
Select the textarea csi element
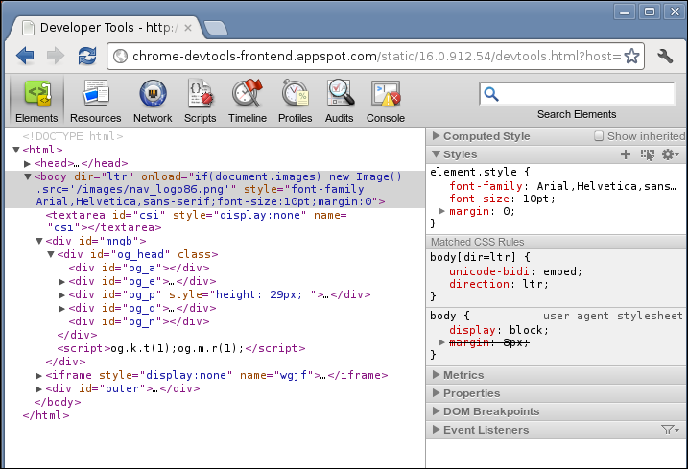pyautogui.click(x=196, y=222)
